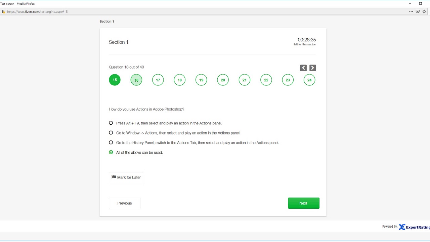Maximize the Firefox window
This screenshot has height=242, width=430.
pos(420,4)
